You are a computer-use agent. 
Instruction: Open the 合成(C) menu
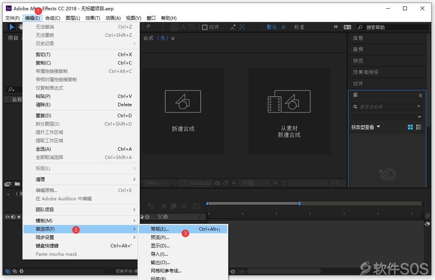[x=53, y=18]
